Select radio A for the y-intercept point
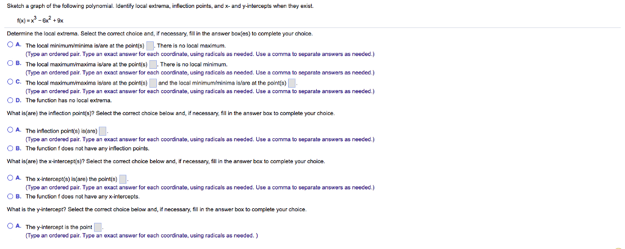The height and width of the screenshot is (249, 625). [11, 226]
